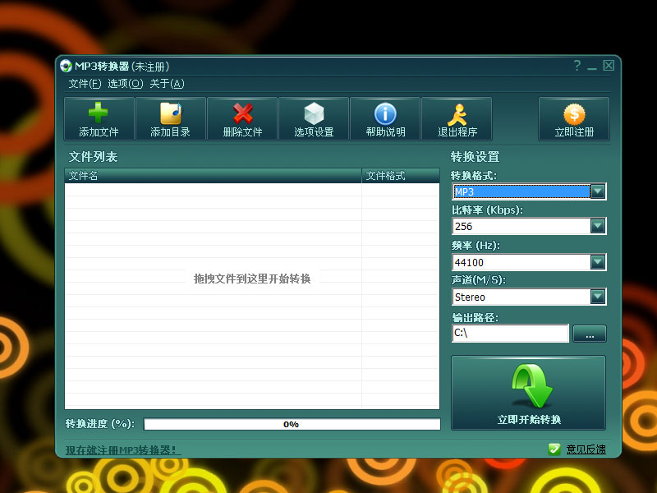657x493 pixels.
Task: Open the bitrate 256 Kbps dropdown
Action: 598,226
